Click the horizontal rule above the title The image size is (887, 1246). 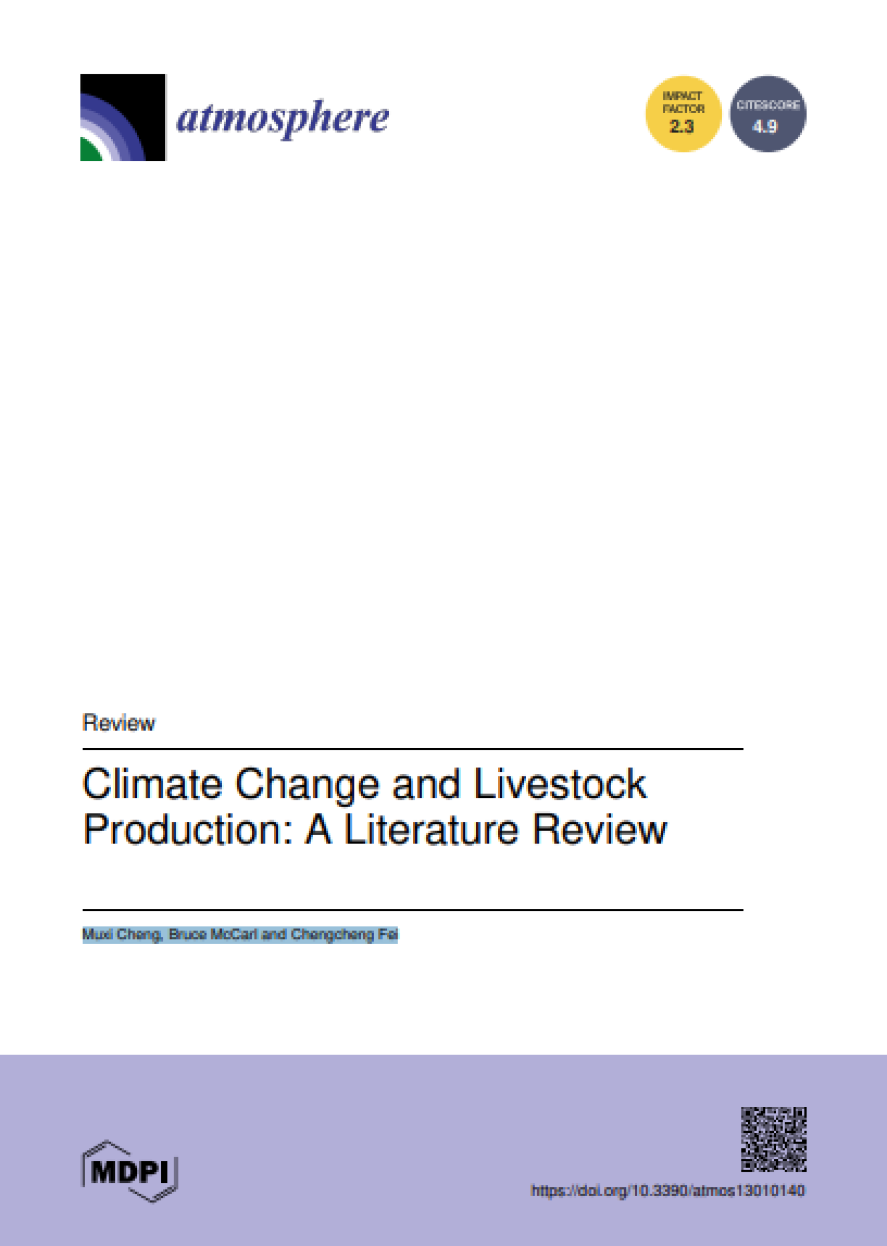[412, 749]
